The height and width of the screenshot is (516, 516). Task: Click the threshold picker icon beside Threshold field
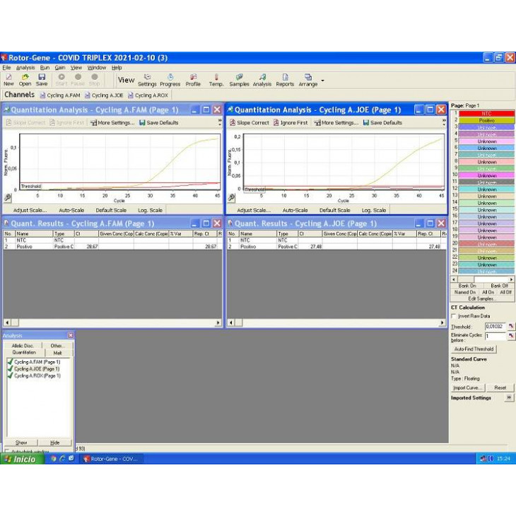(x=511, y=327)
